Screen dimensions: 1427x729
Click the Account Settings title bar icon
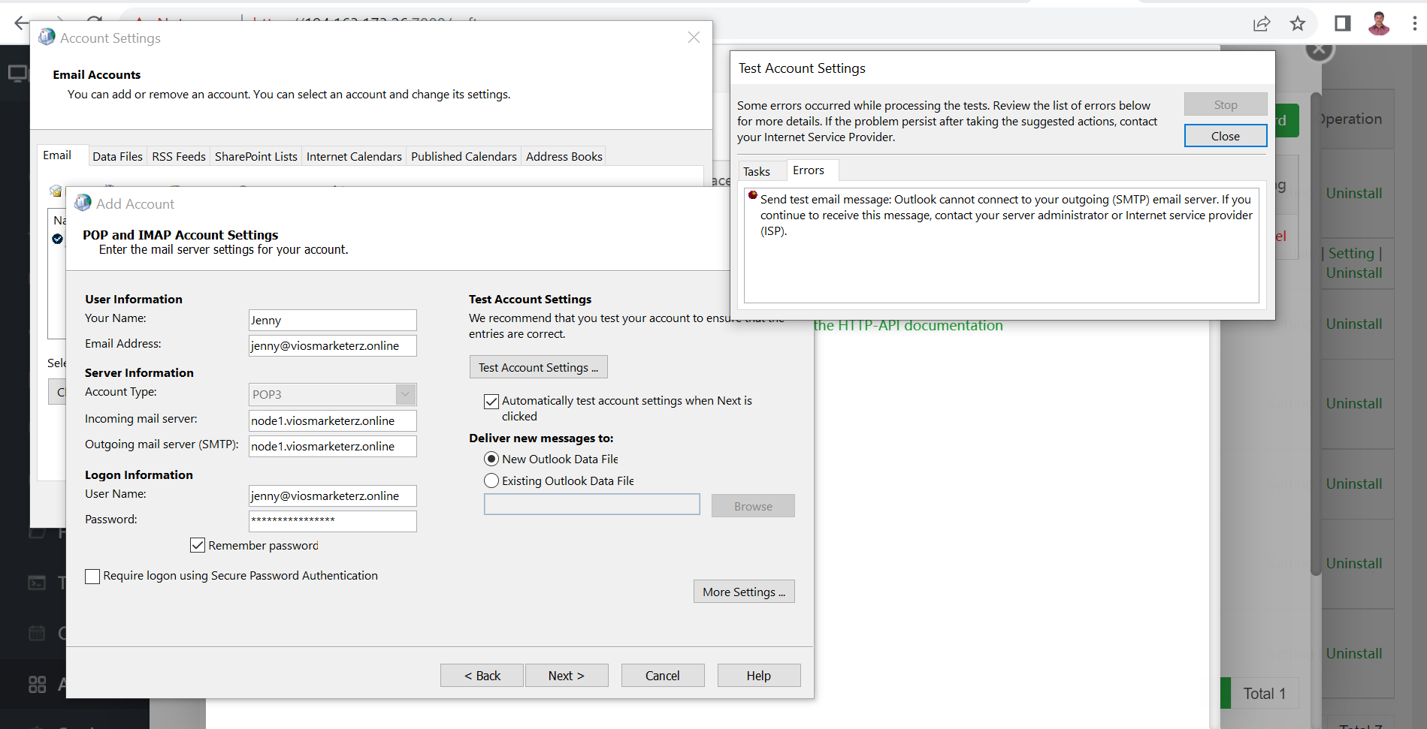47,37
